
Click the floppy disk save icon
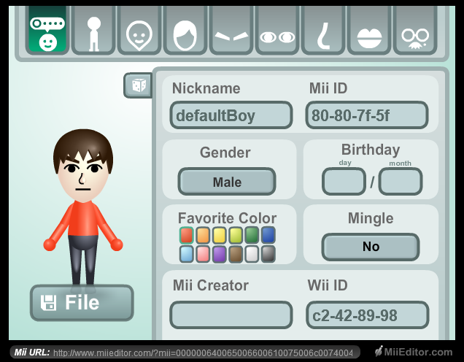point(49,302)
